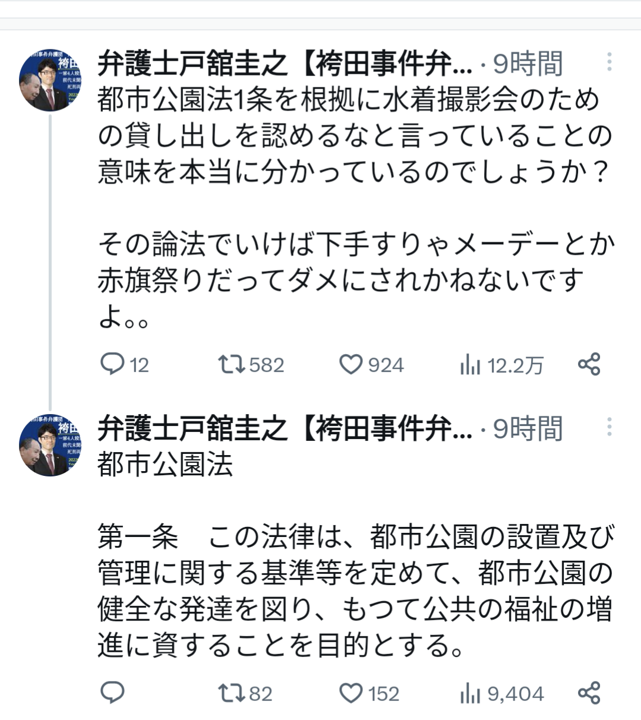View analytics of tweet with 9,404 views
641x720 pixels.
tap(470, 694)
